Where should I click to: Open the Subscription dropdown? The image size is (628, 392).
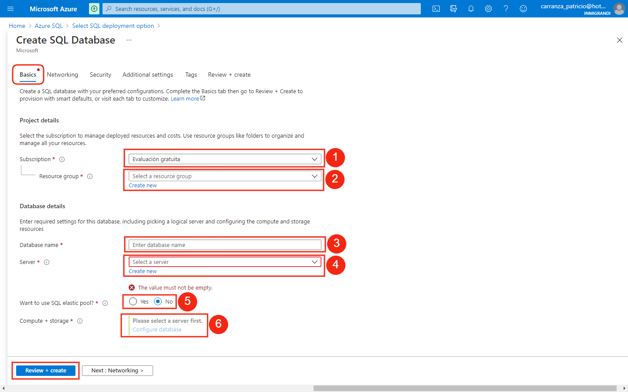tap(225, 159)
